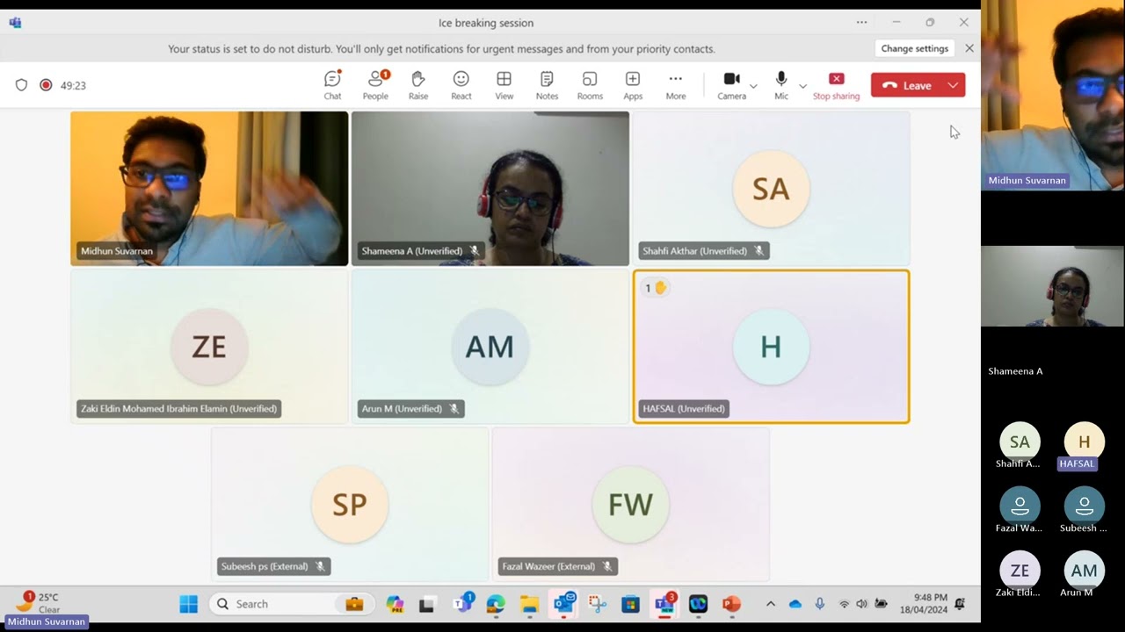Open Outlook from the taskbar
1125x632 pixels.
[563, 603]
